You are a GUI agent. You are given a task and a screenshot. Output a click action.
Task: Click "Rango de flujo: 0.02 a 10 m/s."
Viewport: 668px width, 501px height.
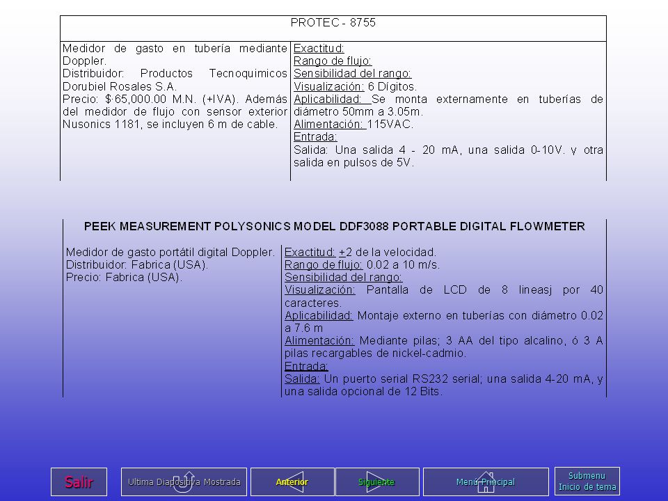point(362,264)
